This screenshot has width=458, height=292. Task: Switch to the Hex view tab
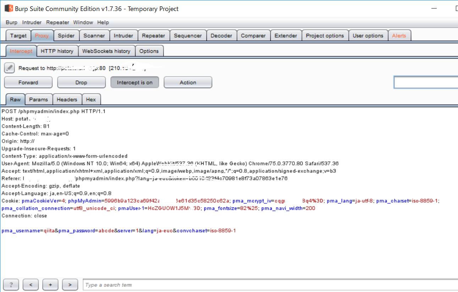click(x=91, y=99)
